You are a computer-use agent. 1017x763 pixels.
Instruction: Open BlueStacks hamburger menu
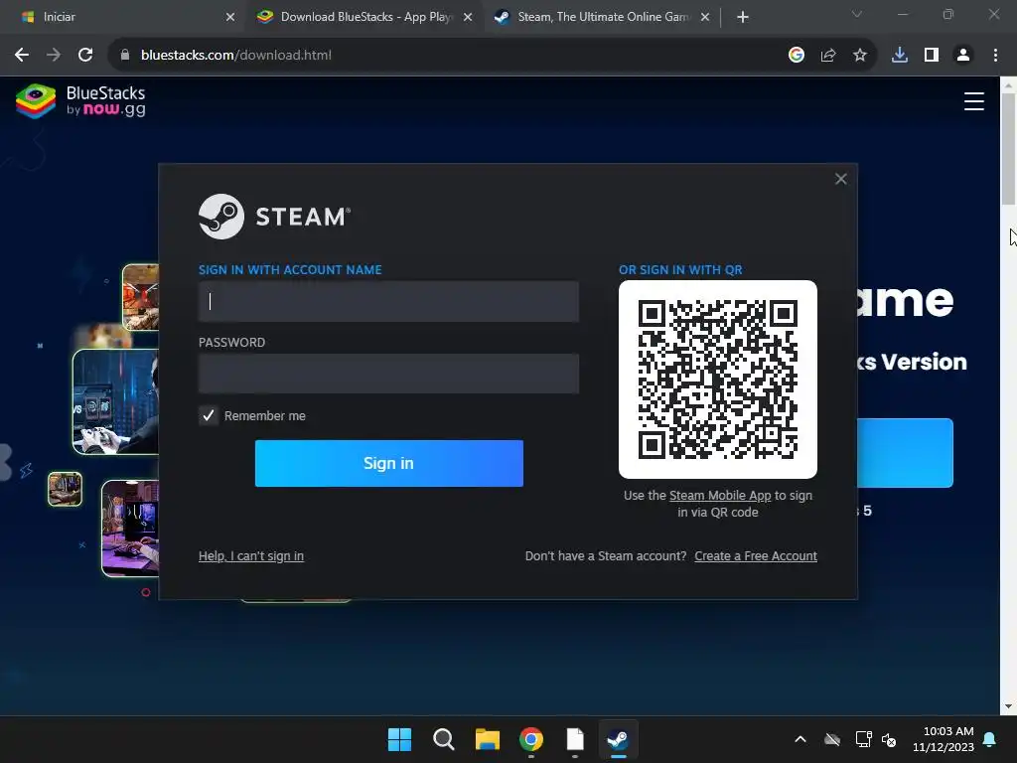coord(973,101)
